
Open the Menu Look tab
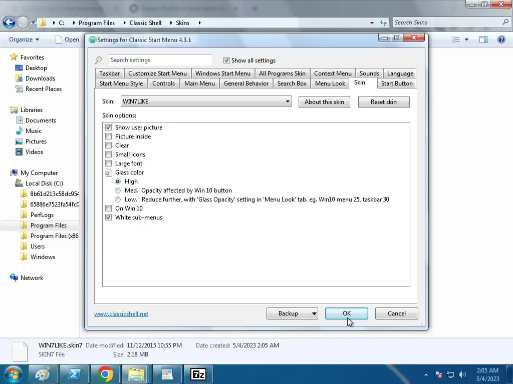click(x=330, y=83)
